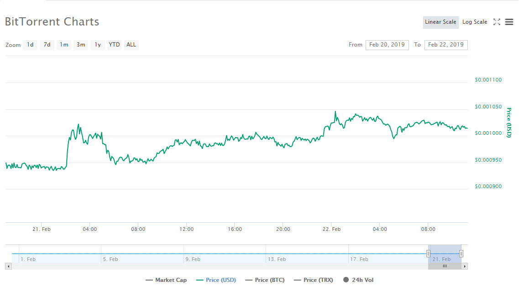Click the Price (USD) axis title

[x=509, y=122]
